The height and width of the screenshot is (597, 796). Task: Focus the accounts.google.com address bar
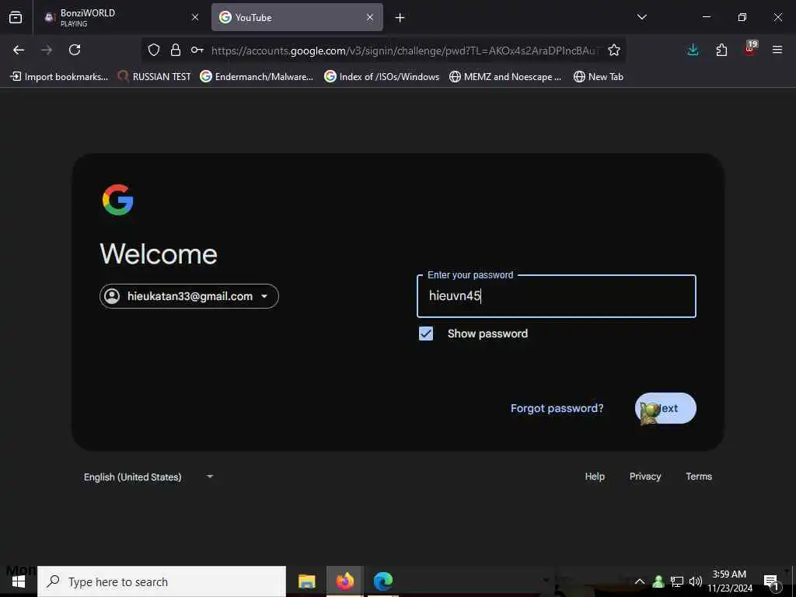(x=406, y=51)
